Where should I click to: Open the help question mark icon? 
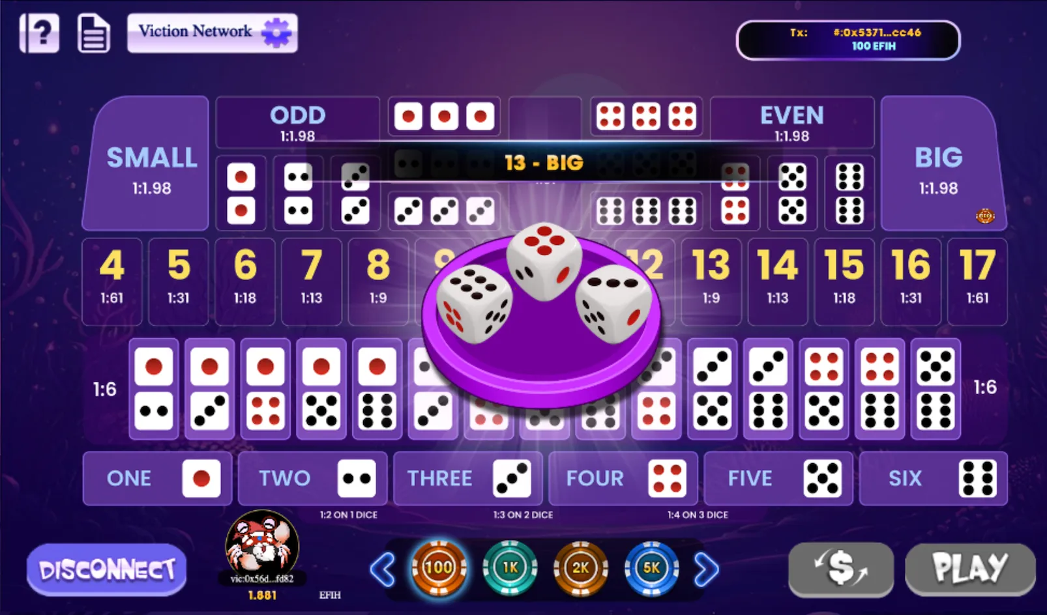click(x=39, y=33)
